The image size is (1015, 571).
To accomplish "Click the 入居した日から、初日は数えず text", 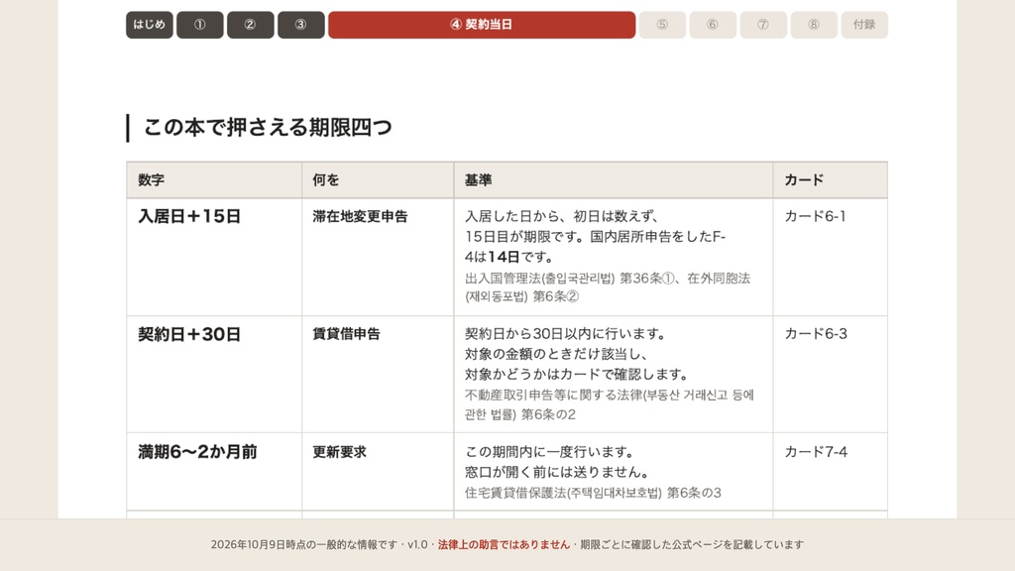I will pyautogui.click(x=562, y=216).
